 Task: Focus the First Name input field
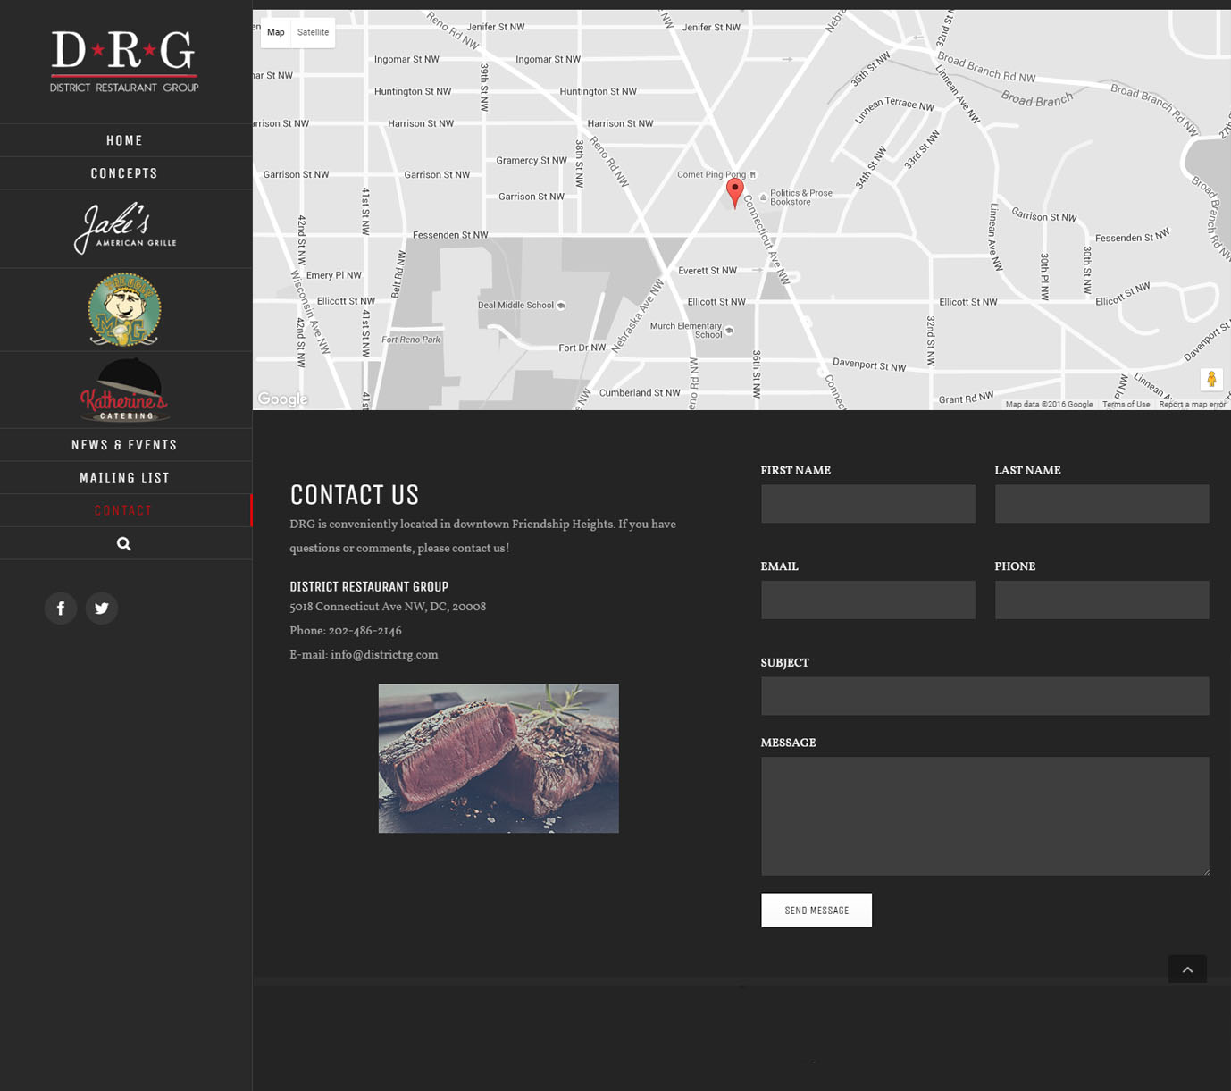click(867, 504)
